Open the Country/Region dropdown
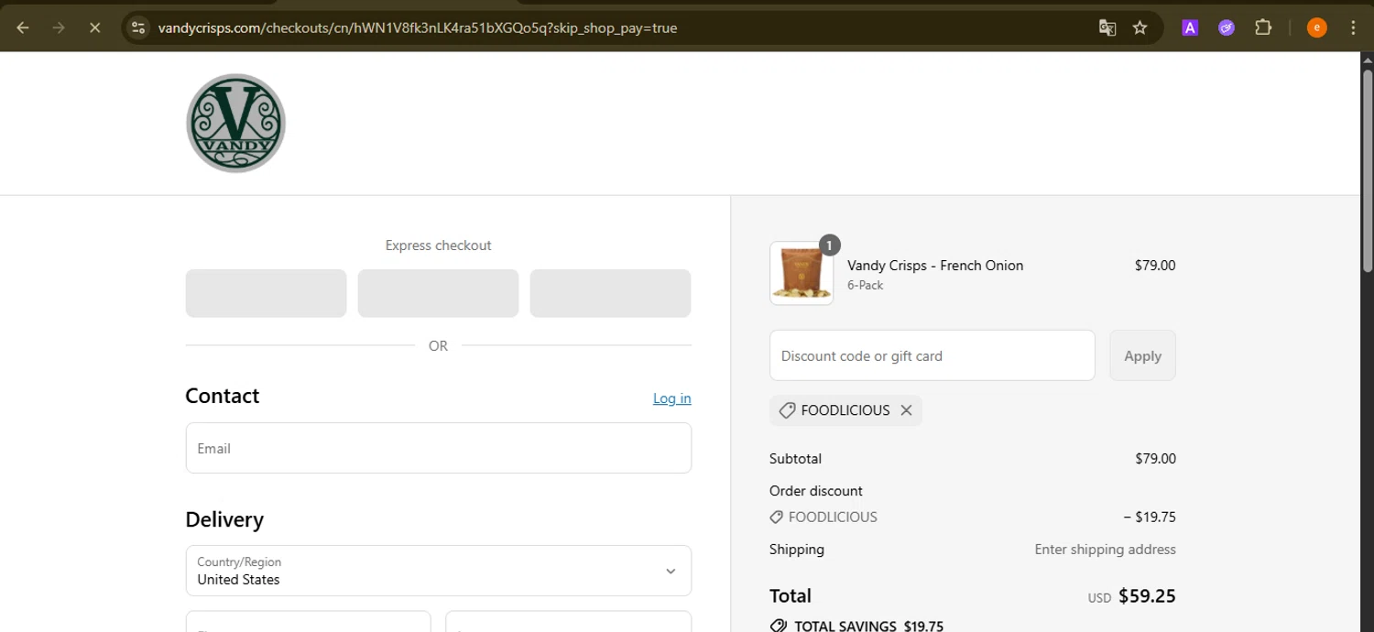 [438, 571]
